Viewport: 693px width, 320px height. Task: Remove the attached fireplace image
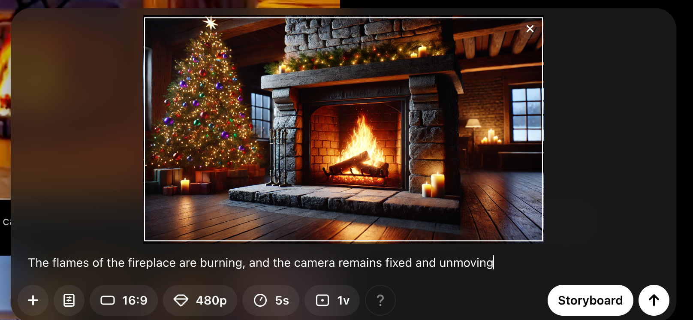[530, 29]
